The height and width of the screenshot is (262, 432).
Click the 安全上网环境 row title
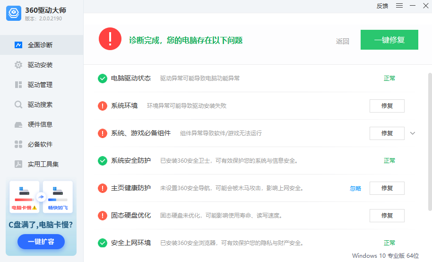(x=131, y=243)
